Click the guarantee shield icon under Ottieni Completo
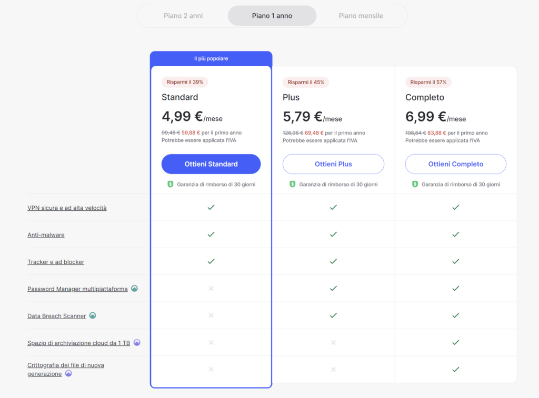The image size is (539, 398). coord(415,185)
